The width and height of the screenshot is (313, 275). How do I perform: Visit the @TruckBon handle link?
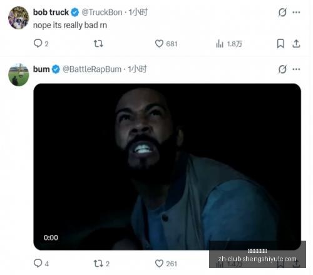(102, 12)
